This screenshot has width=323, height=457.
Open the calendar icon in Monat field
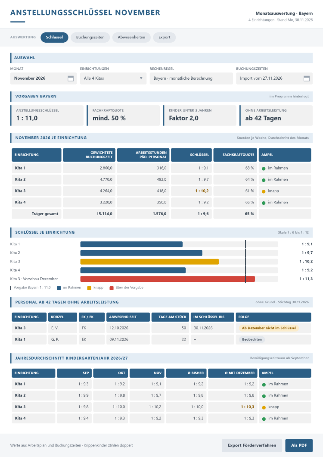[x=71, y=78]
